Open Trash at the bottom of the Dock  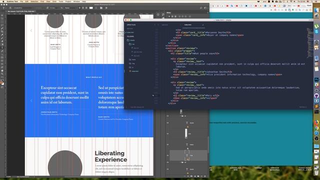pos(316,173)
